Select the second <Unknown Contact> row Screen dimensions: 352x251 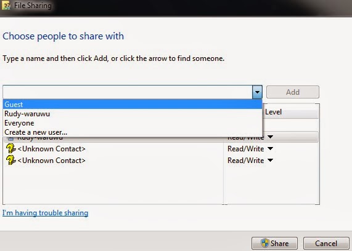pyautogui.click(x=161, y=161)
